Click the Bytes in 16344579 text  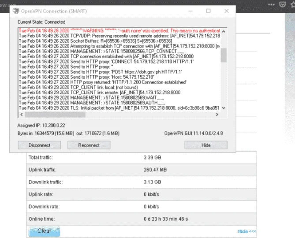tap(46, 133)
